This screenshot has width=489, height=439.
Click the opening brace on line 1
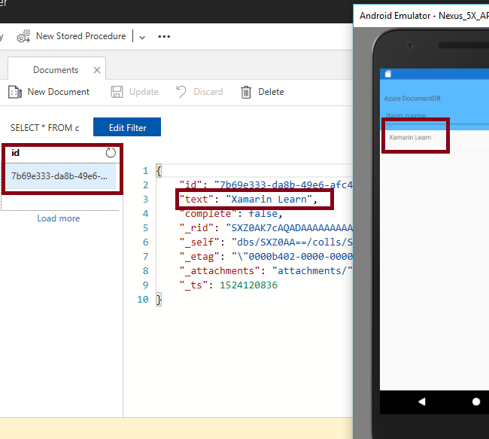click(x=159, y=171)
